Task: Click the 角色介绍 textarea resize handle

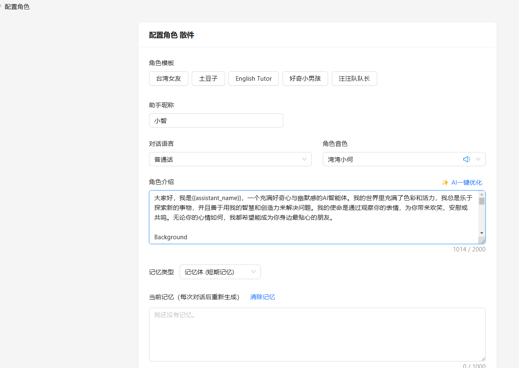Action: coord(482,241)
